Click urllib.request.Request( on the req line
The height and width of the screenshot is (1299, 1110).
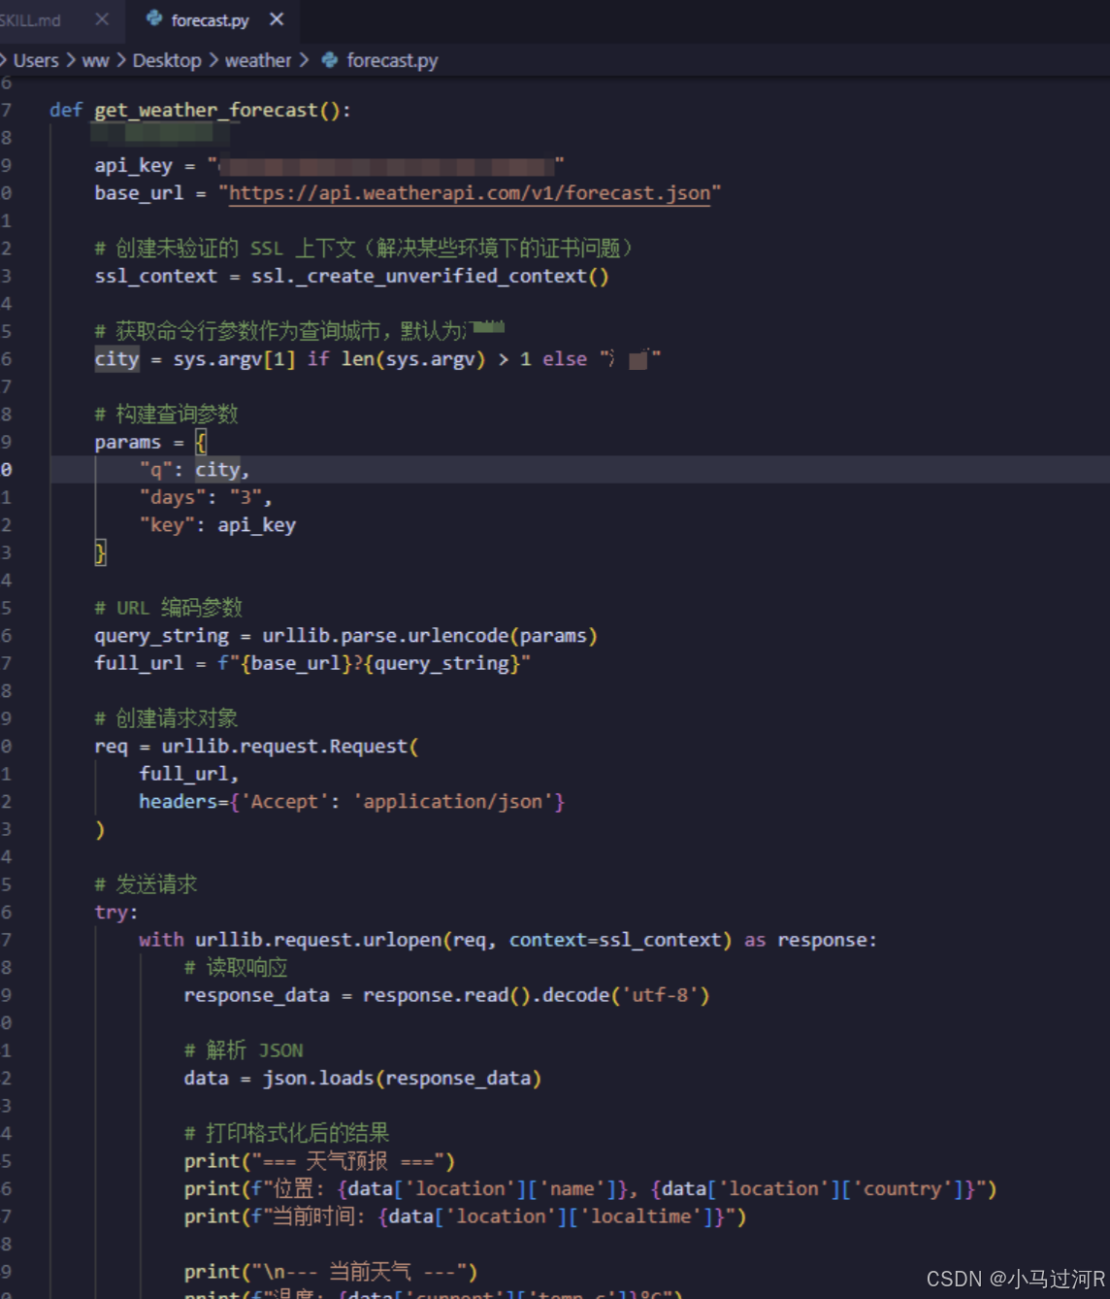290,747
